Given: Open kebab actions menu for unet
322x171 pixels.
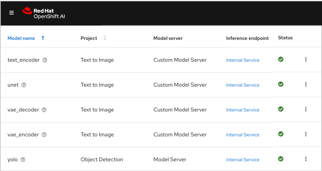Looking at the screenshot, I should click(x=306, y=84).
